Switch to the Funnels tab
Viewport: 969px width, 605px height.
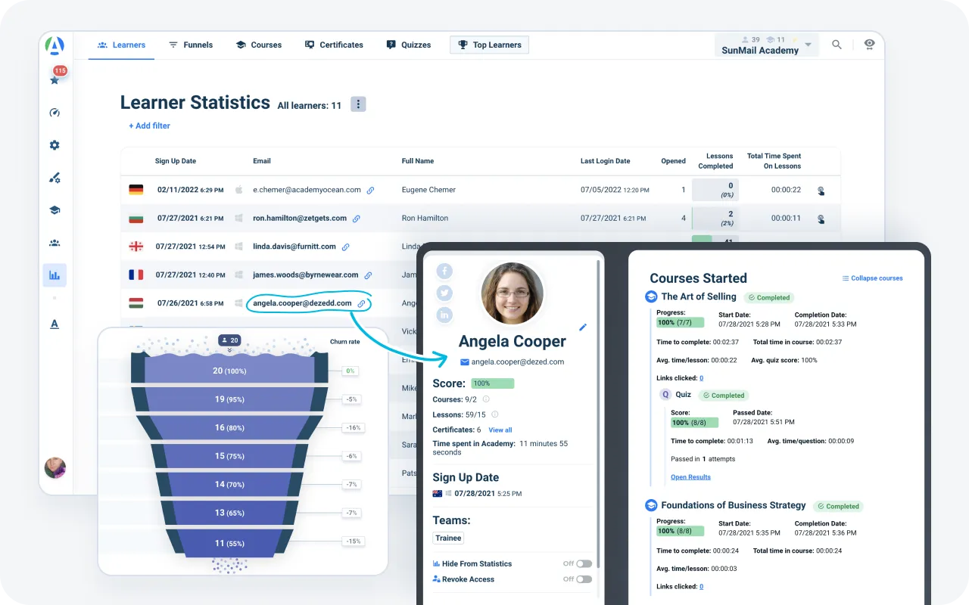(x=191, y=45)
